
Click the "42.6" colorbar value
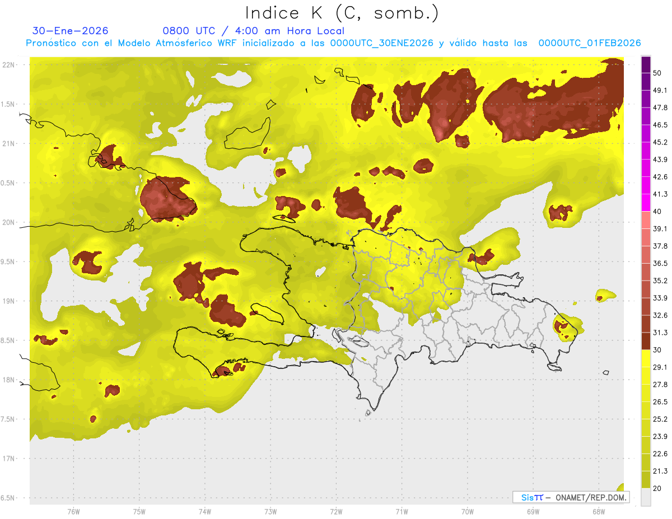pos(660,177)
